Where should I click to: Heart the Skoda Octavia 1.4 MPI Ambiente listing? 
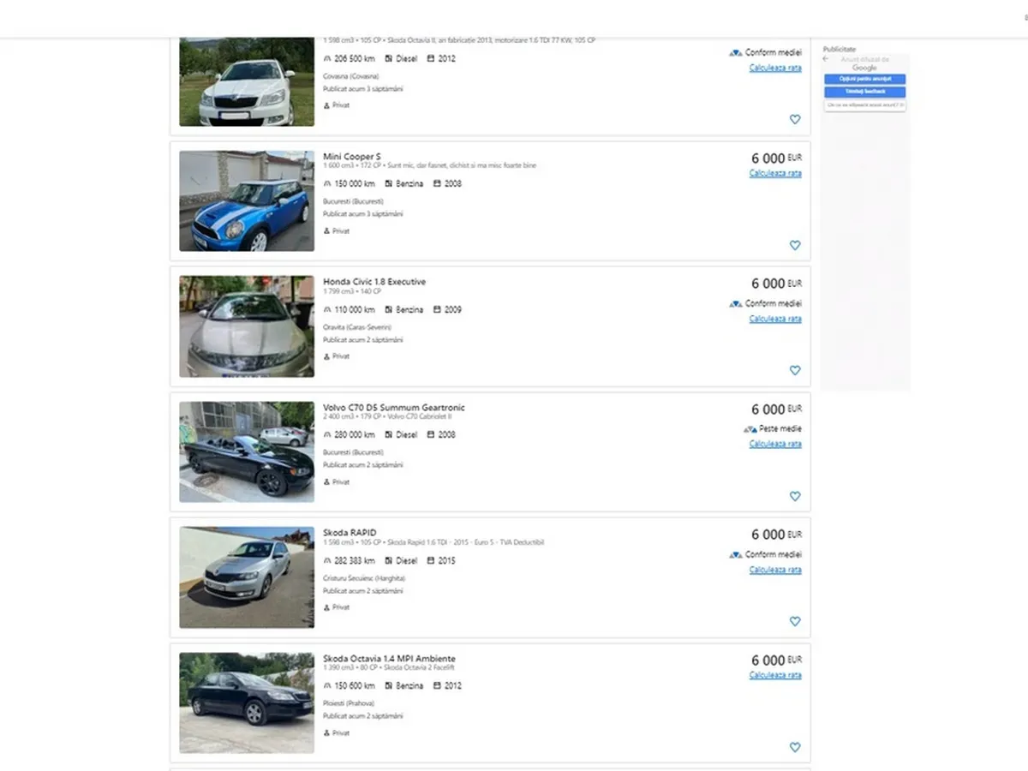click(x=794, y=747)
